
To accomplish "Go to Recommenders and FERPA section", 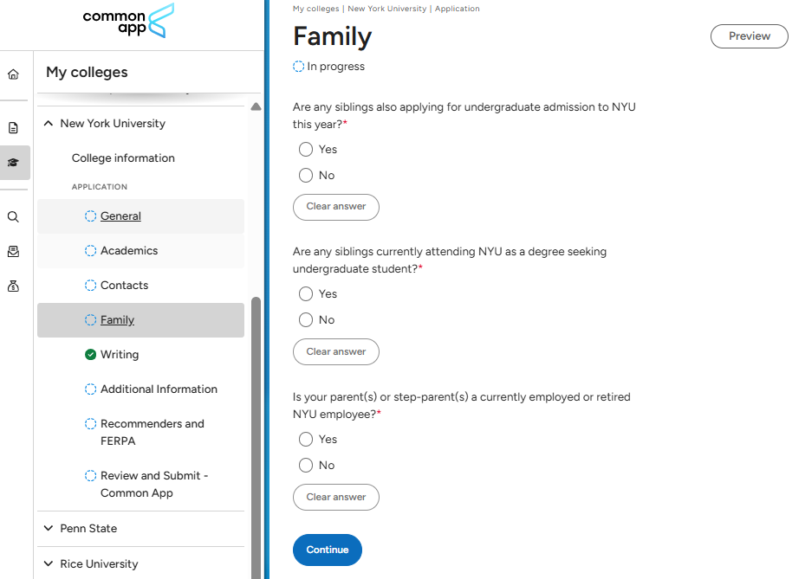I will 152,432.
